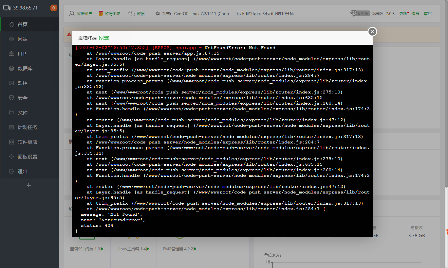Click the 修复 repair link
Viewport: 448px width, 268px height.
click(415, 13)
